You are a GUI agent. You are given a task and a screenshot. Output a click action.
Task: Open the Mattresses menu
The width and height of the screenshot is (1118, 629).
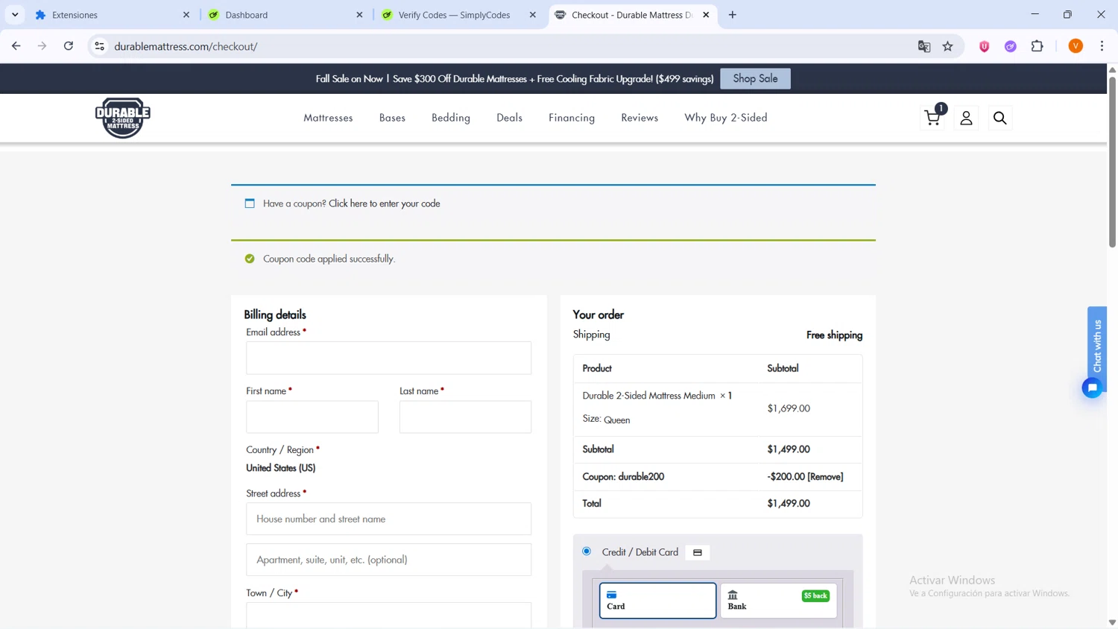pyautogui.click(x=328, y=118)
